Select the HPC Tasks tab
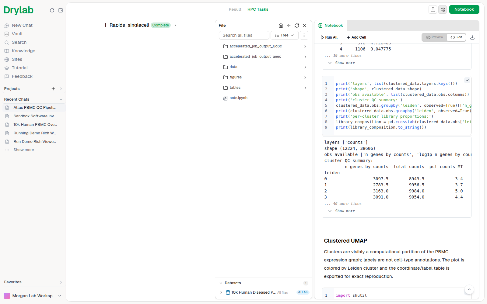487x304 pixels. point(258,9)
